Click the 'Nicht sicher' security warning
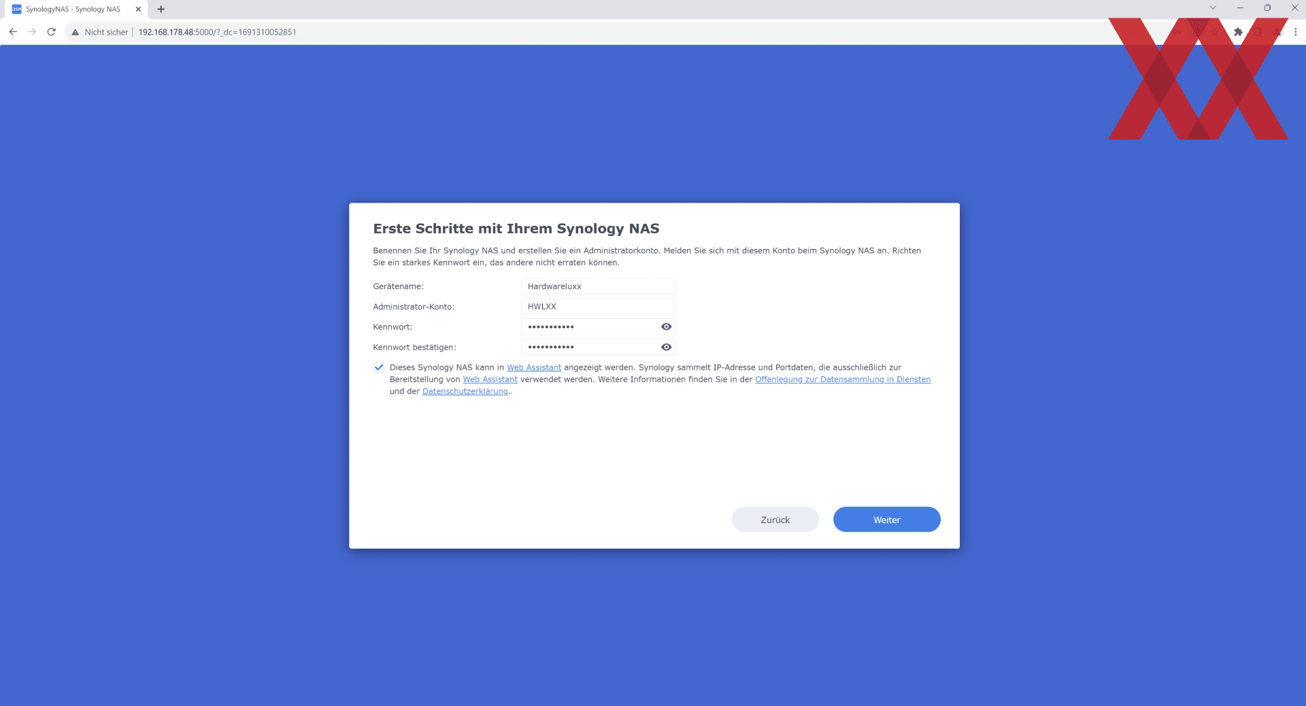 100,32
